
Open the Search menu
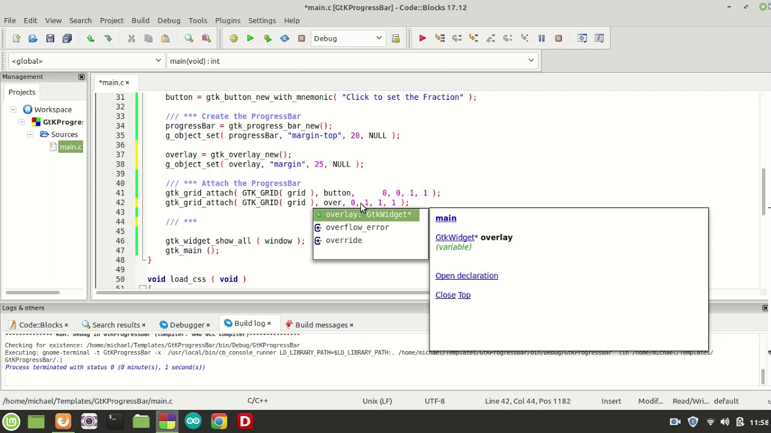80,20
